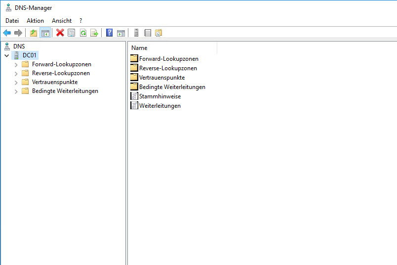Select Bedingte Weiterleitungen label in tree
This screenshot has height=265, width=397.
pos(65,91)
